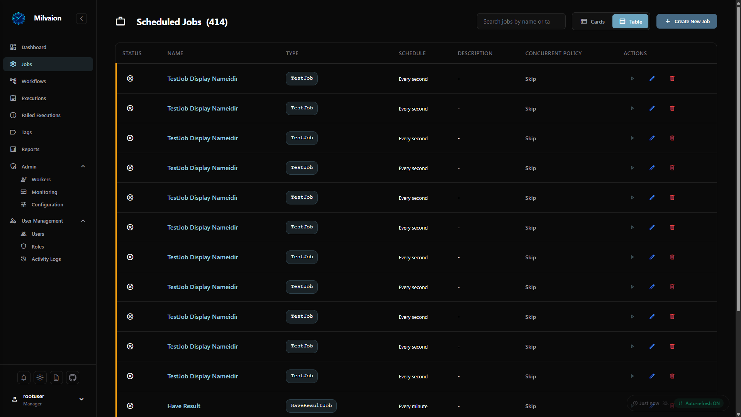Open TestJob Display Nameidir in topmost row
Image resolution: width=741 pixels, height=417 pixels.
click(x=202, y=78)
